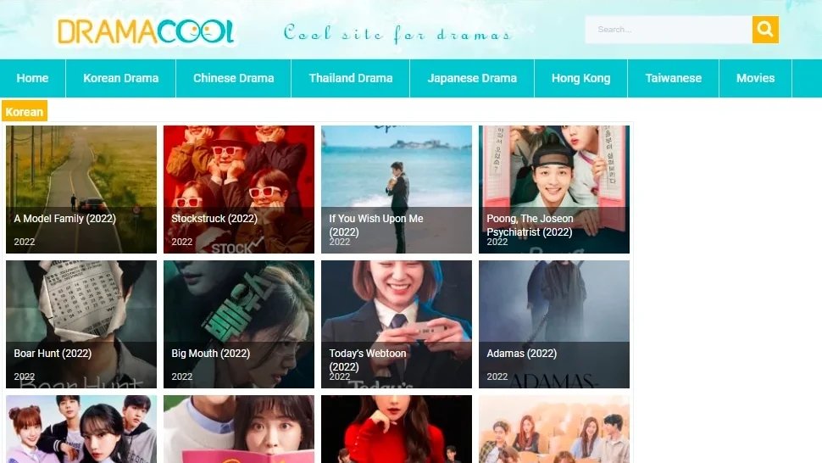Open the Stockstruck (2022) poster

coord(239,189)
